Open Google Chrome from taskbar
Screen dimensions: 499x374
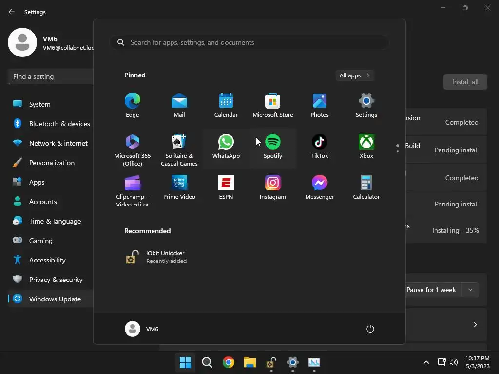click(228, 362)
